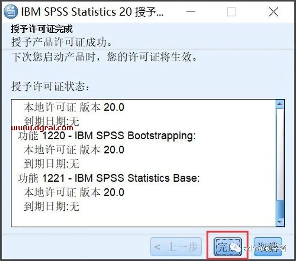Click the 授予许可证状态 label
Image resolution: width=296 pixels, height=261 pixels.
pyautogui.click(x=50, y=87)
